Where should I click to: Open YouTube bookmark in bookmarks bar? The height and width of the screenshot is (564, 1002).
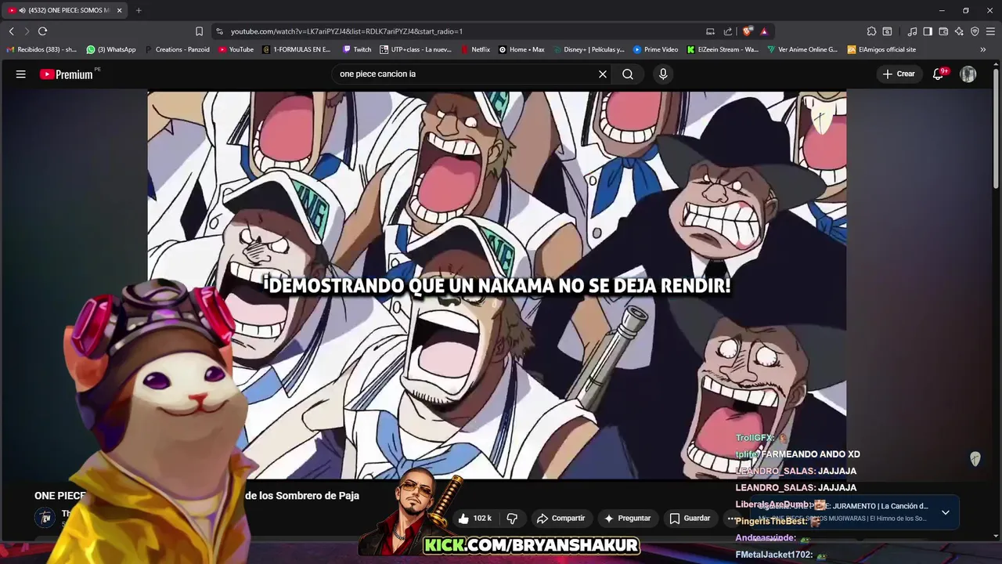point(236,49)
